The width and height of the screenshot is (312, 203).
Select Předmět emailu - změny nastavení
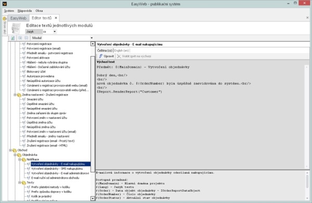pos(48,136)
